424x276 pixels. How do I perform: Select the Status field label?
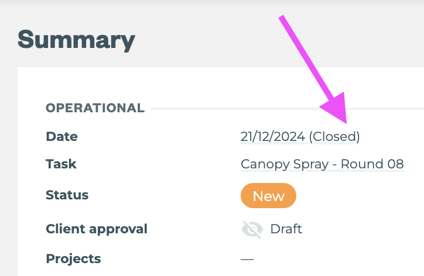[x=67, y=195]
